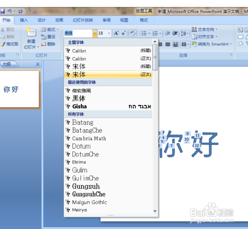This screenshot has height=229, width=248.
Task: Click the Decrease Font Size icon
Action: pos(124,33)
